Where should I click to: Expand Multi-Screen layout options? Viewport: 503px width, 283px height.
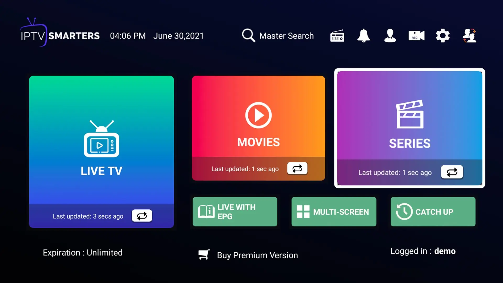pos(334,211)
